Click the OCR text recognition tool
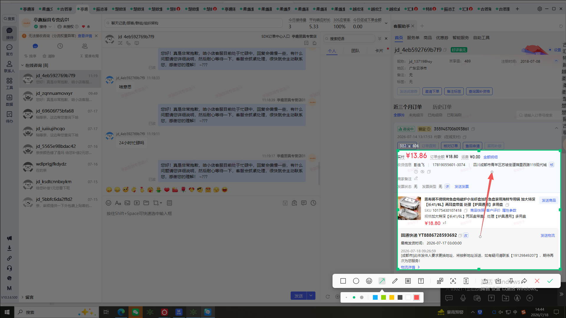The width and height of the screenshot is (566, 318). click(453, 281)
